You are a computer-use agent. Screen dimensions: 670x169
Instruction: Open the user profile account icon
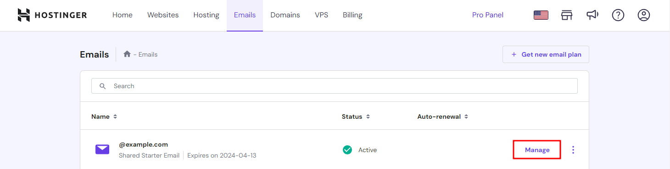coord(644,15)
